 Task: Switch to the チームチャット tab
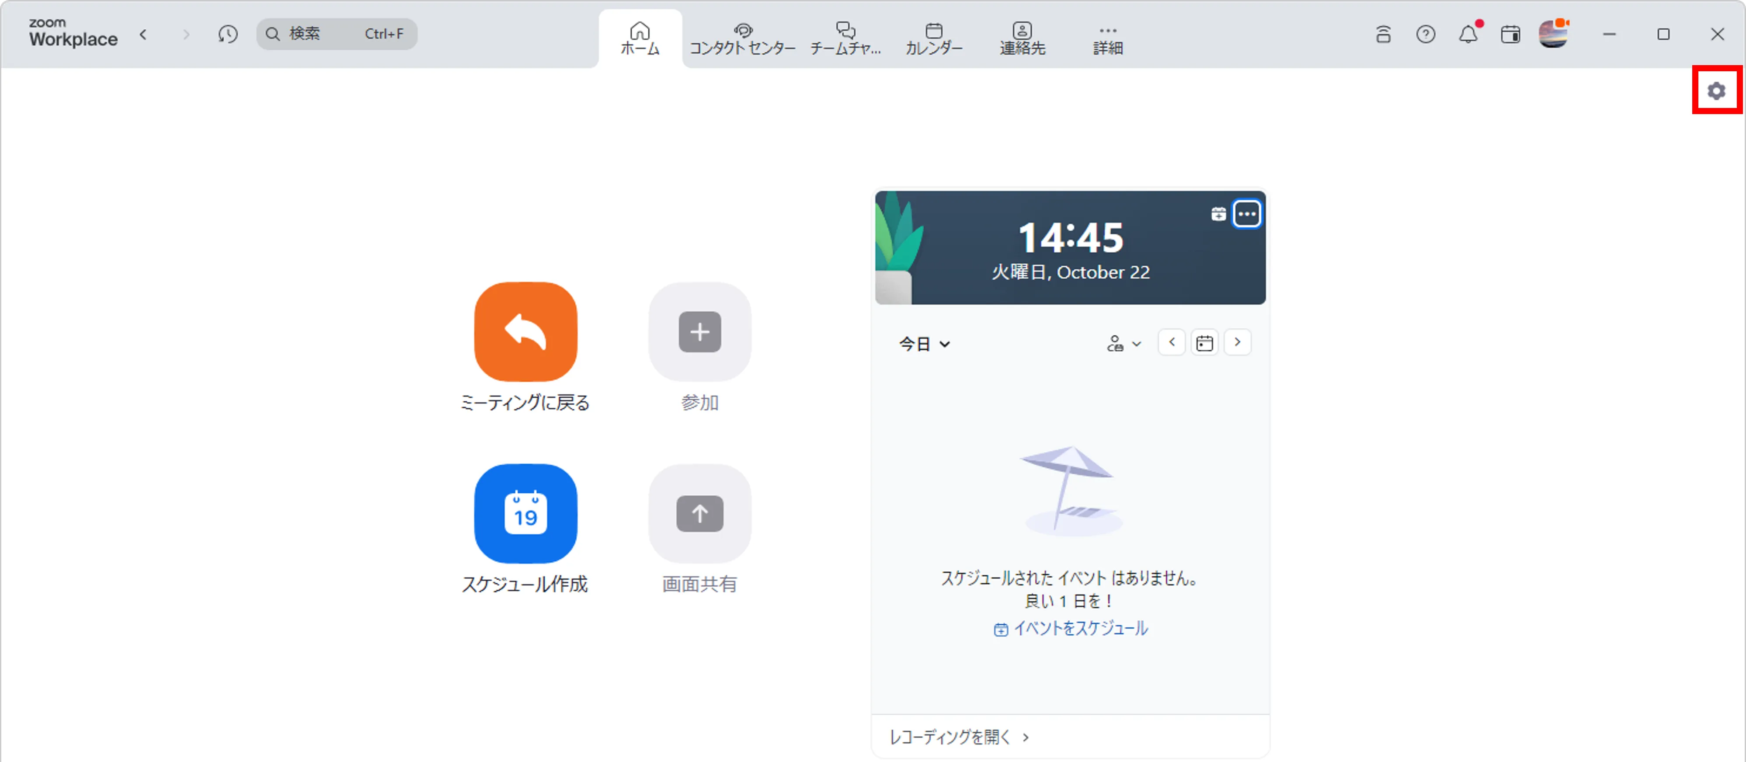pyautogui.click(x=845, y=38)
